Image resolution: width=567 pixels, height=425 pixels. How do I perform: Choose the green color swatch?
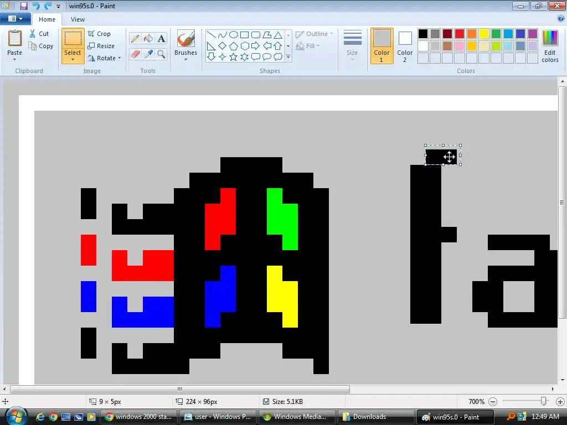(x=496, y=34)
